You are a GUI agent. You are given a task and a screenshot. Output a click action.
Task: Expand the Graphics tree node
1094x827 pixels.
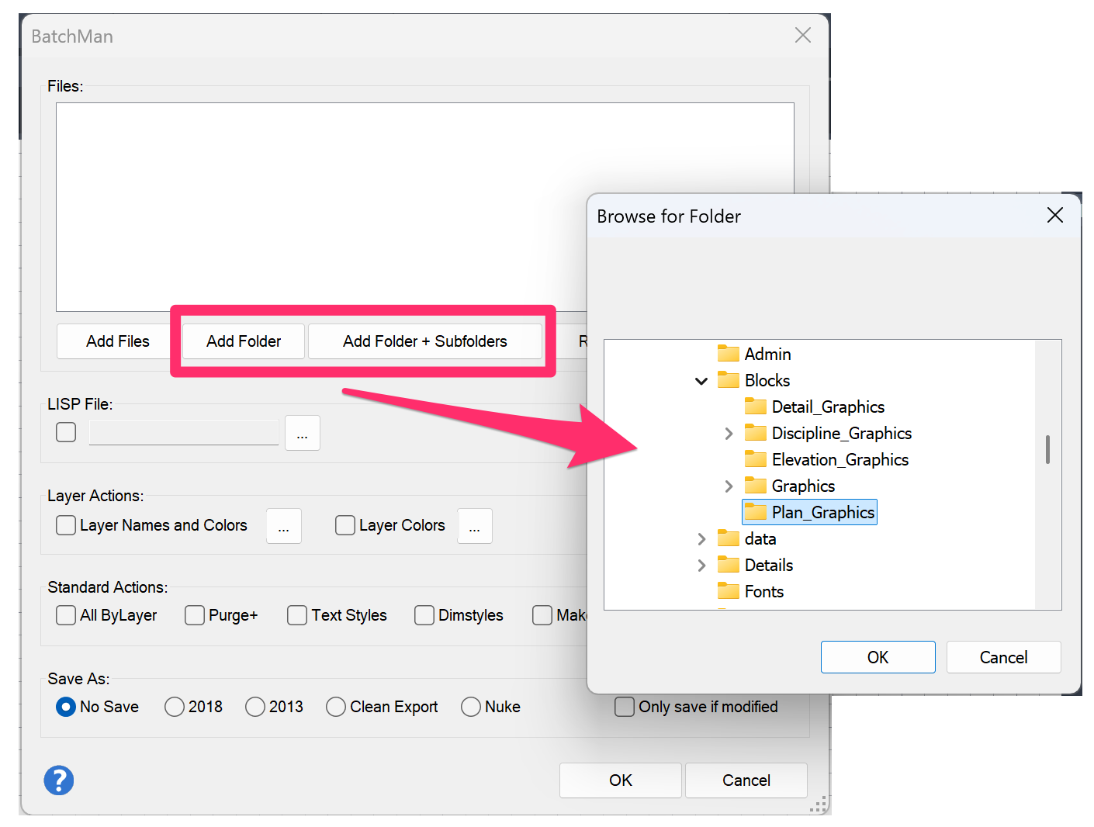click(x=729, y=486)
